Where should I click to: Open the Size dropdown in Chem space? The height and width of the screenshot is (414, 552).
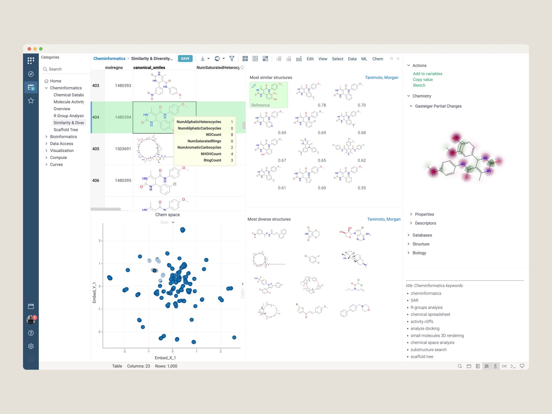[173, 222]
